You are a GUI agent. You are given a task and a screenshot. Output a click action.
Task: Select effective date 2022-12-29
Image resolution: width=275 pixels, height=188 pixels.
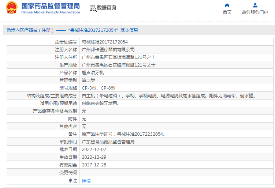coord(94,157)
